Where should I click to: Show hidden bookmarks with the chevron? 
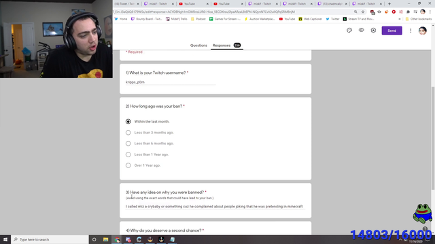400,19
